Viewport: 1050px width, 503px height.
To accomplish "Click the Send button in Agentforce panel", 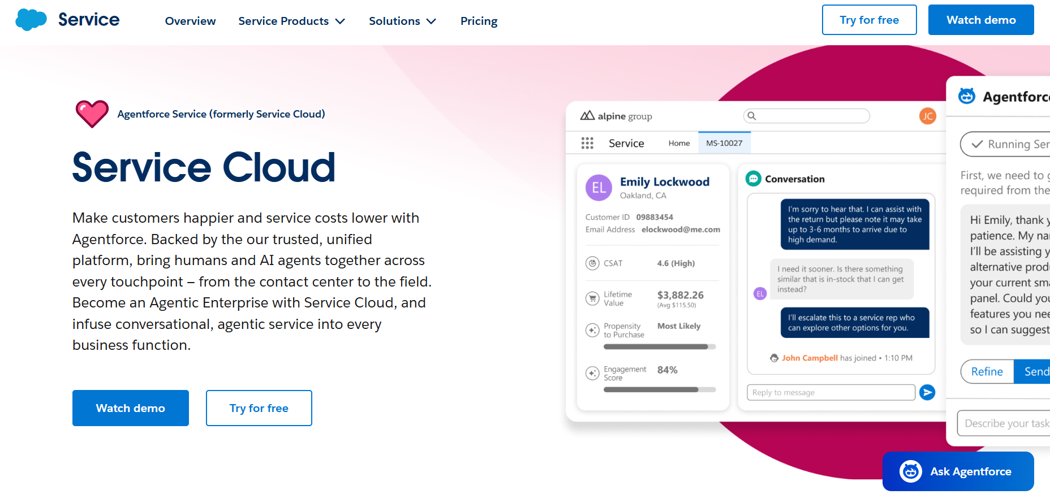I will click(1032, 371).
